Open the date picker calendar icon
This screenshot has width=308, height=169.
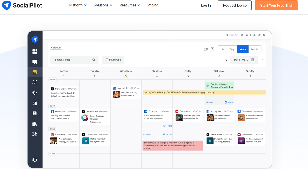pyautogui.click(x=252, y=60)
